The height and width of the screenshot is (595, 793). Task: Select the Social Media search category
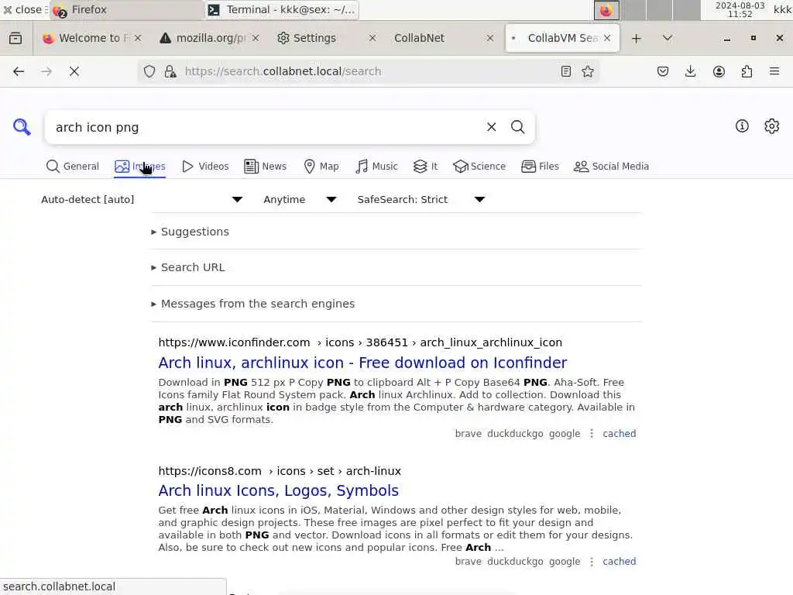(612, 167)
